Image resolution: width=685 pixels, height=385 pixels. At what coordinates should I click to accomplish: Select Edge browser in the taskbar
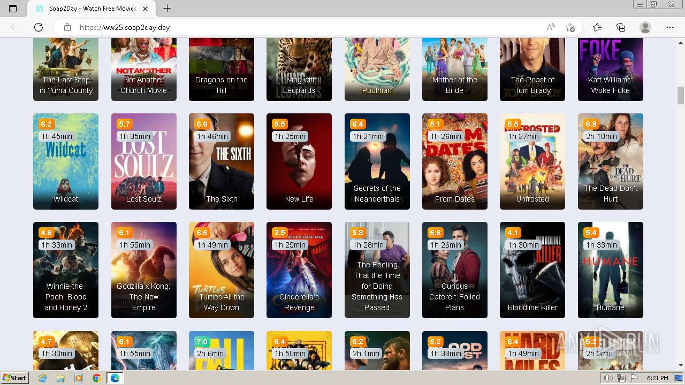[115, 378]
